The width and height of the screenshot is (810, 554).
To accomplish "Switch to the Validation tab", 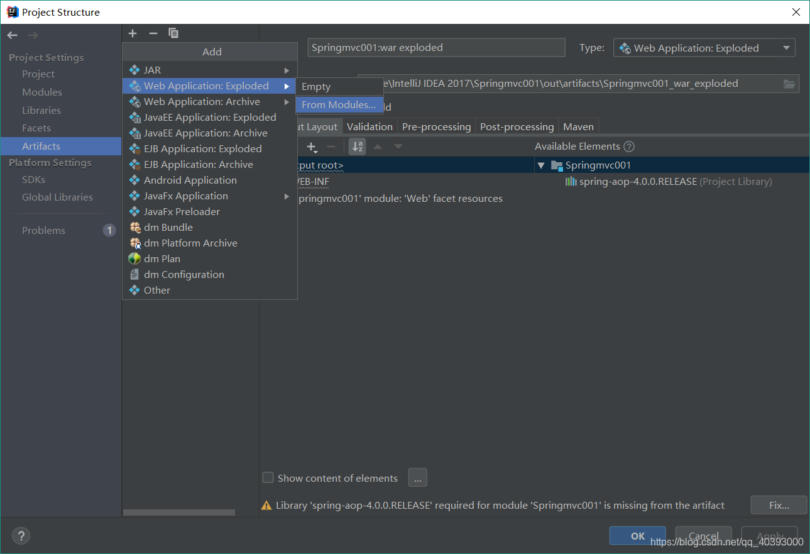I will pyautogui.click(x=369, y=126).
